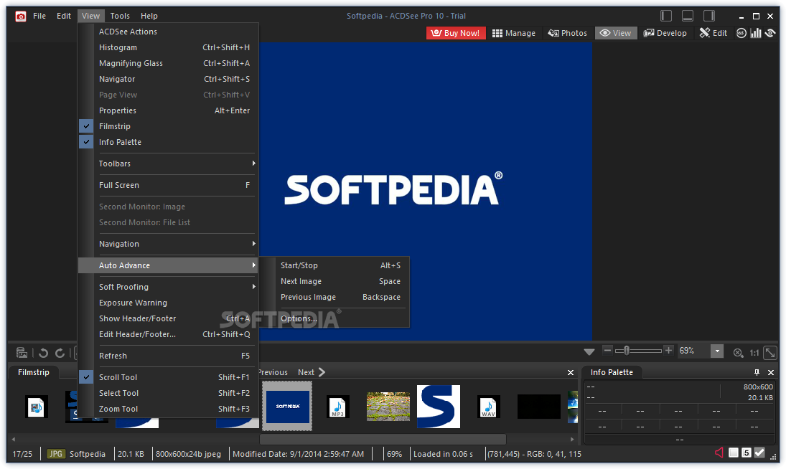
Task: Select the 69% zoom combo box value
Action: click(694, 351)
